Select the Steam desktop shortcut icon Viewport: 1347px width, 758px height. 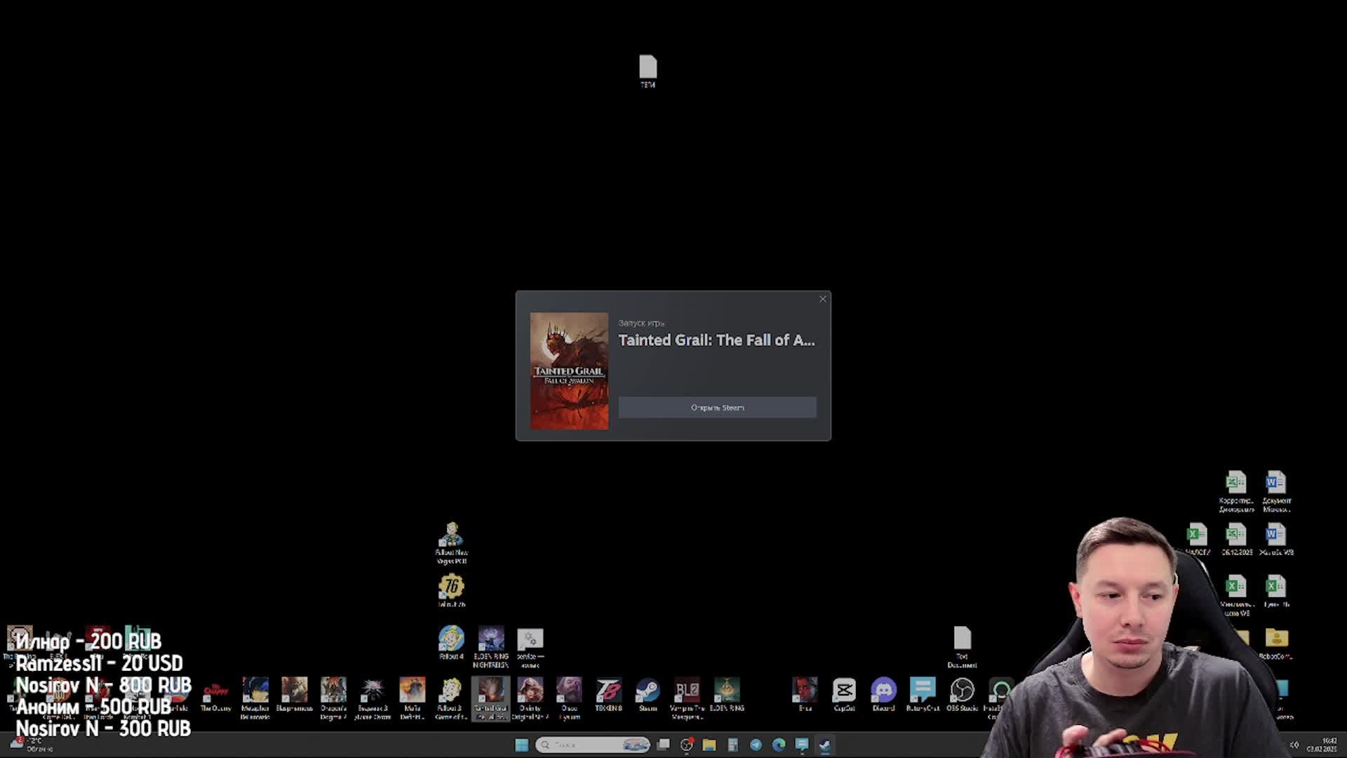pos(648,691)
